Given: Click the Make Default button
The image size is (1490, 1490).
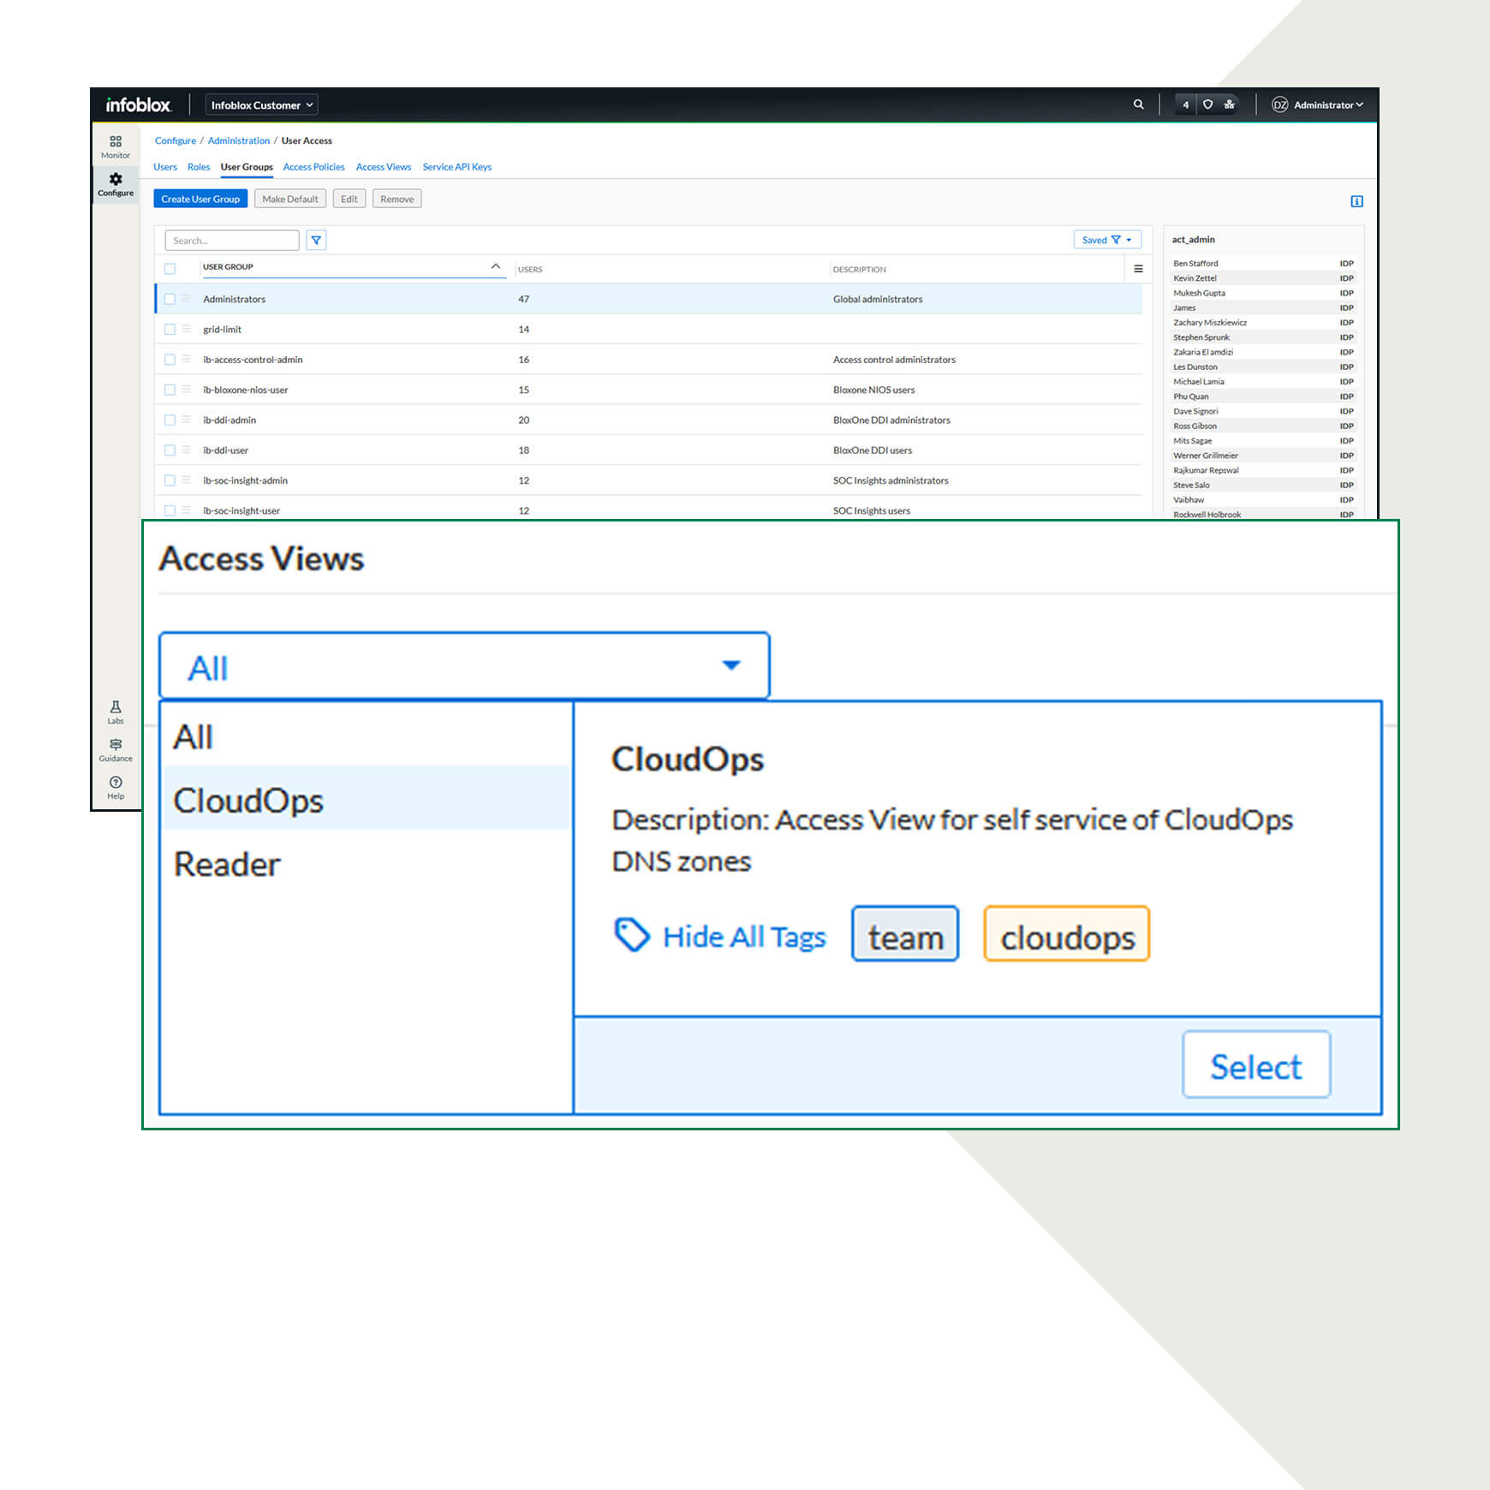Looking at the screenshot, I should [x=290, y=199].
